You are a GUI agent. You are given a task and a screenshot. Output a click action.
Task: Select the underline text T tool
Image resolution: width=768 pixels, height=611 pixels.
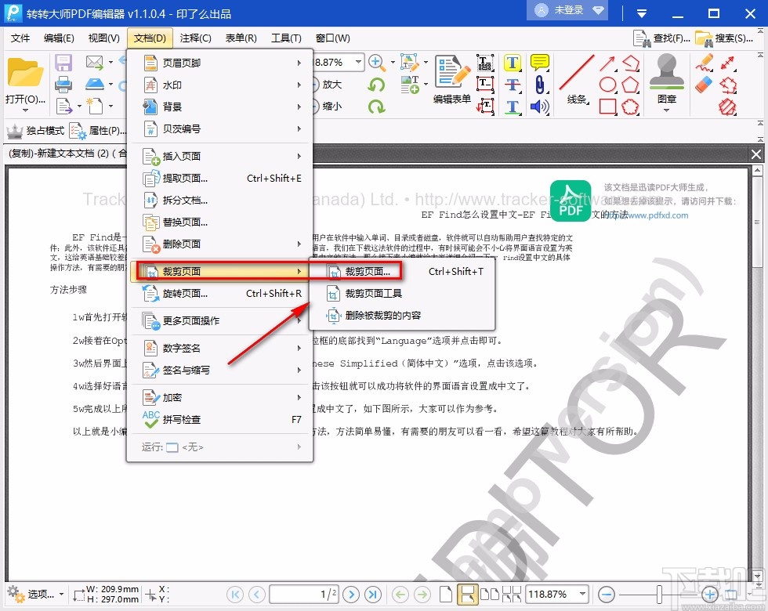tap(513, 107)
